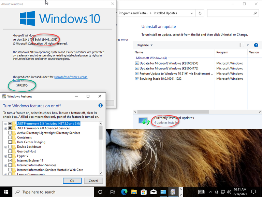Click the Windows Features title bar icon
Viewport: 262px width, 197px height.
4,96
